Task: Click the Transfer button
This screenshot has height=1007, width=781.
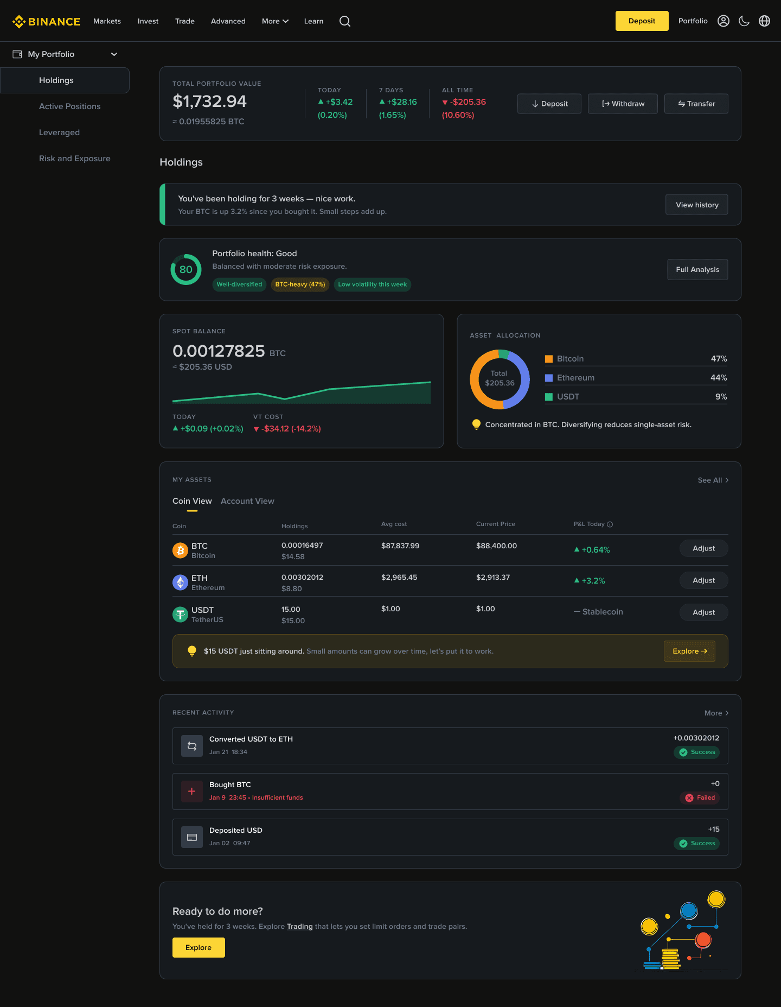Action: [x=696, y=104]
